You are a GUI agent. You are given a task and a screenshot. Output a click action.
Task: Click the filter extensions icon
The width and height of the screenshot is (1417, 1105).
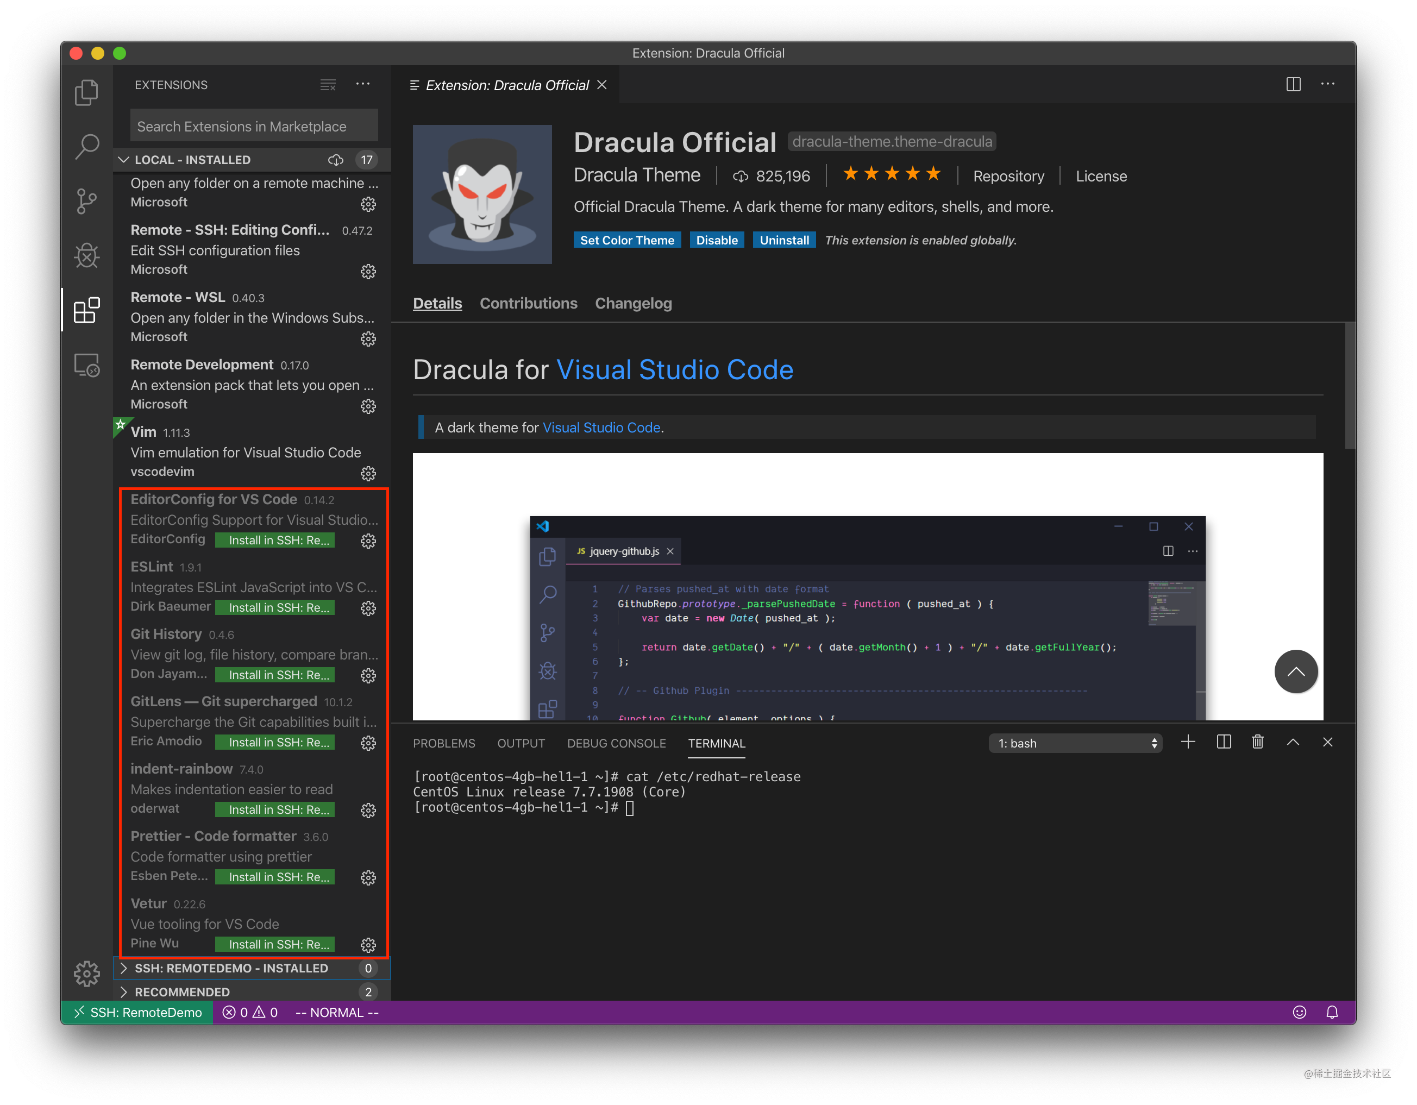click(x=328, y=84)
